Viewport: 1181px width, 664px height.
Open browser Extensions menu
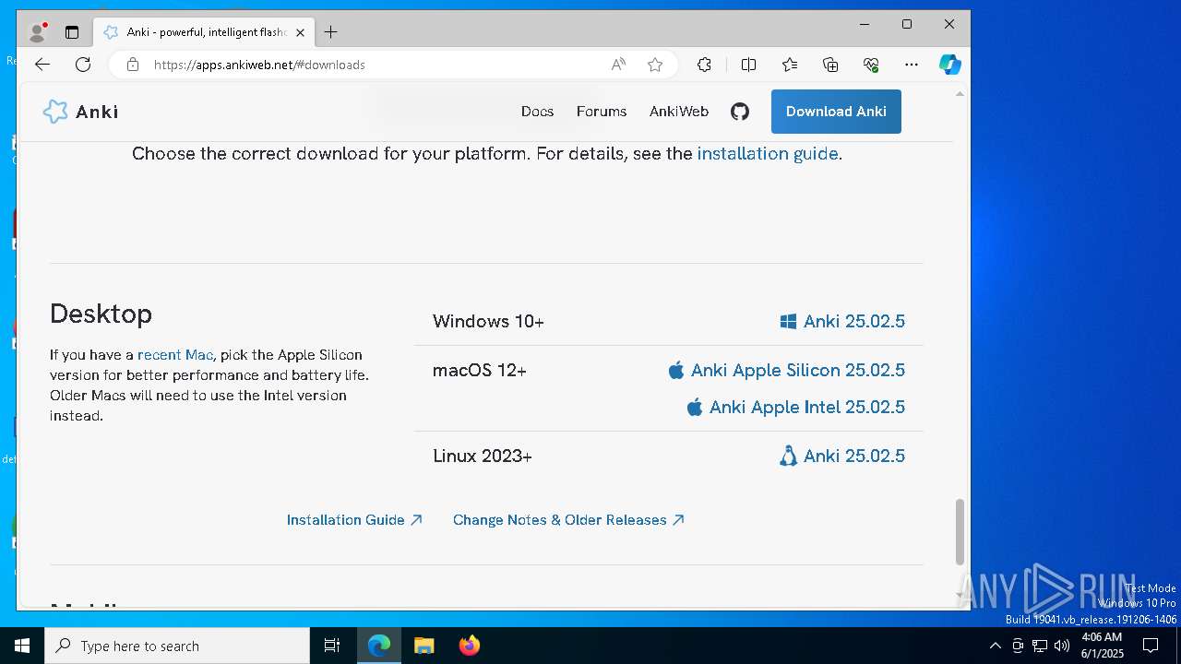tap(704, 65)
